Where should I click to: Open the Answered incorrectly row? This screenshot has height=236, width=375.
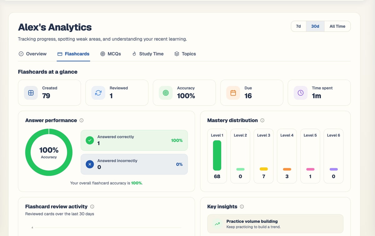pyautogui.click(x=134, y=164)
